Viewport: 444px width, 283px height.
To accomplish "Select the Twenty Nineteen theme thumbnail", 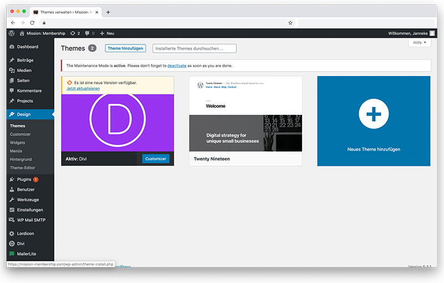I will [x=245, y=114].
